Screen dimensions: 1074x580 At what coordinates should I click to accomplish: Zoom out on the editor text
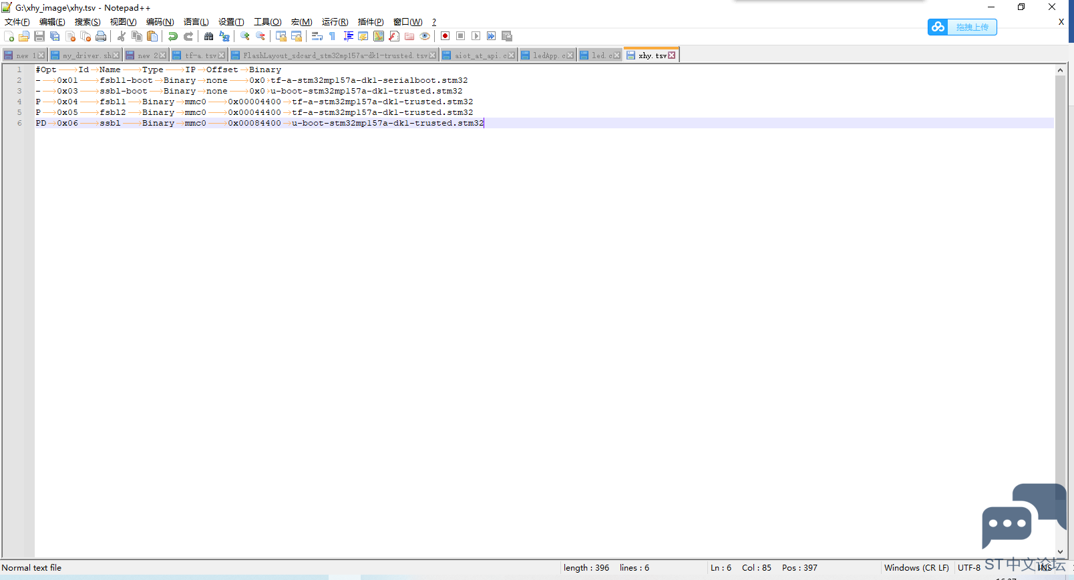[260, 36]
